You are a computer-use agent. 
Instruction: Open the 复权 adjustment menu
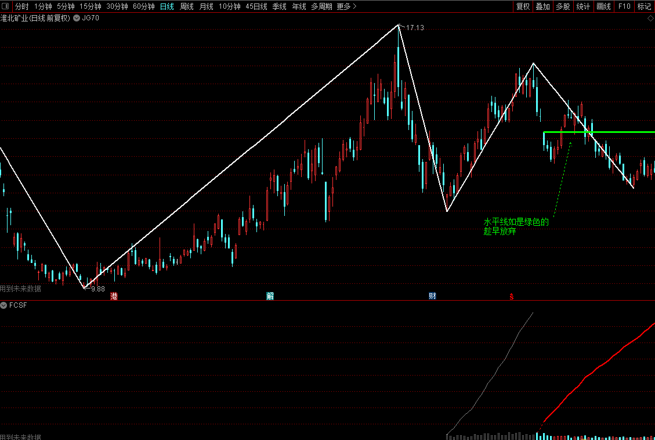coord(523,6)
